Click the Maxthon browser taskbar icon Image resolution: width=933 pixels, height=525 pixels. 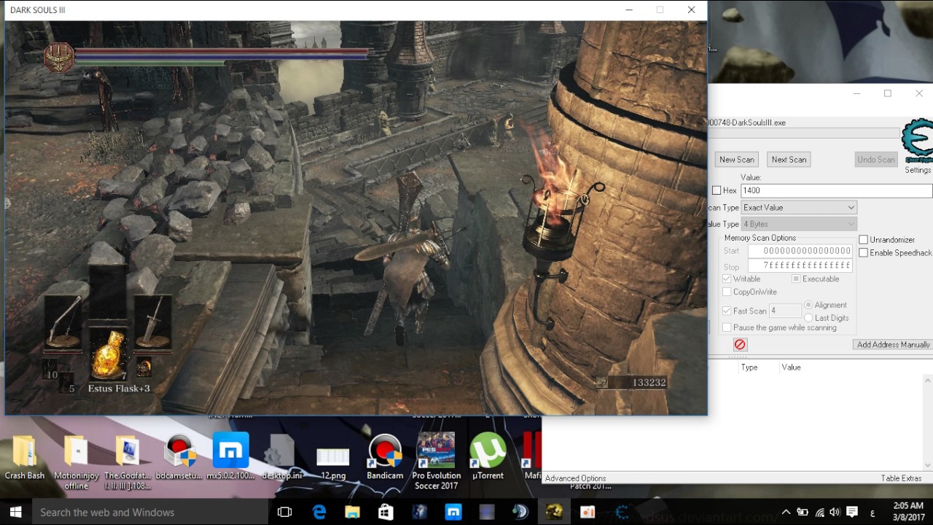453,512
